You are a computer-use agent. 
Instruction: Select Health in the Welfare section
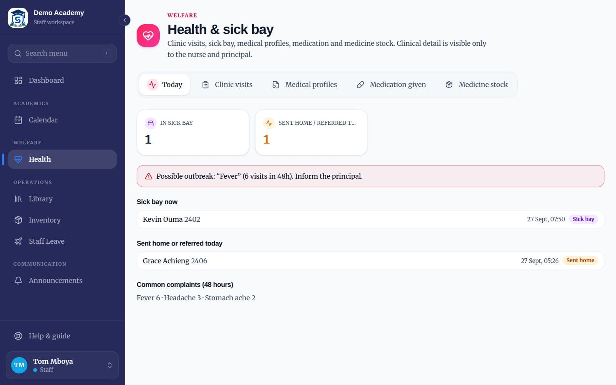click(62, 159)
